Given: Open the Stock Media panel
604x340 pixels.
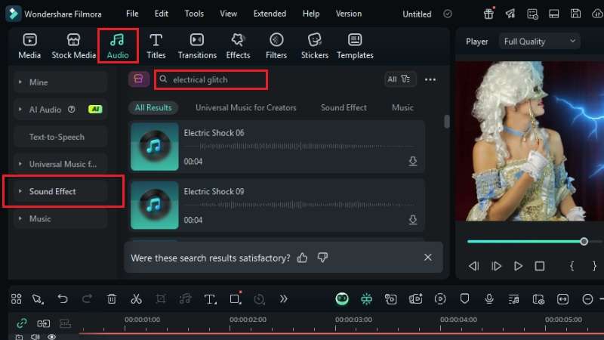Looking at the screenshot, I should [73, 46].
